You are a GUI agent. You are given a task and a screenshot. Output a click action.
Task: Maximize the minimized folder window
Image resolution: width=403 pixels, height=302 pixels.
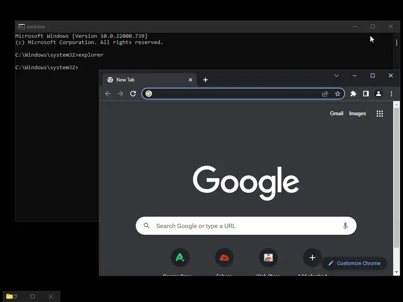[x=33, y=296]
